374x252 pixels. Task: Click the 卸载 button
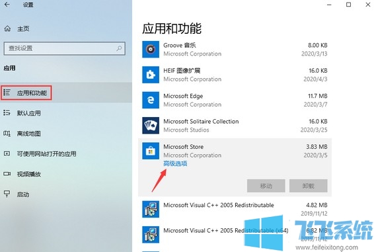pyautogui.click(x=309, y=186)
